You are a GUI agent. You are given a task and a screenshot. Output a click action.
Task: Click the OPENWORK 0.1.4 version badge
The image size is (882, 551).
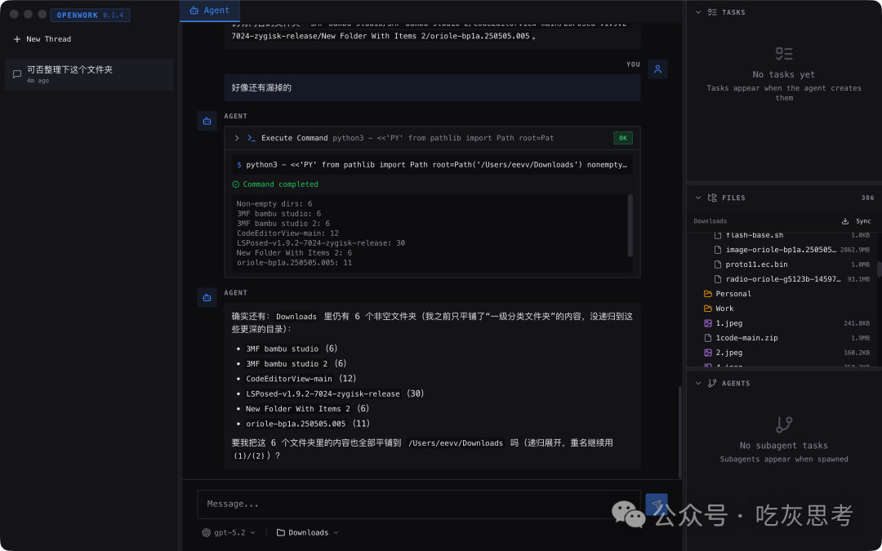(90, 16)
